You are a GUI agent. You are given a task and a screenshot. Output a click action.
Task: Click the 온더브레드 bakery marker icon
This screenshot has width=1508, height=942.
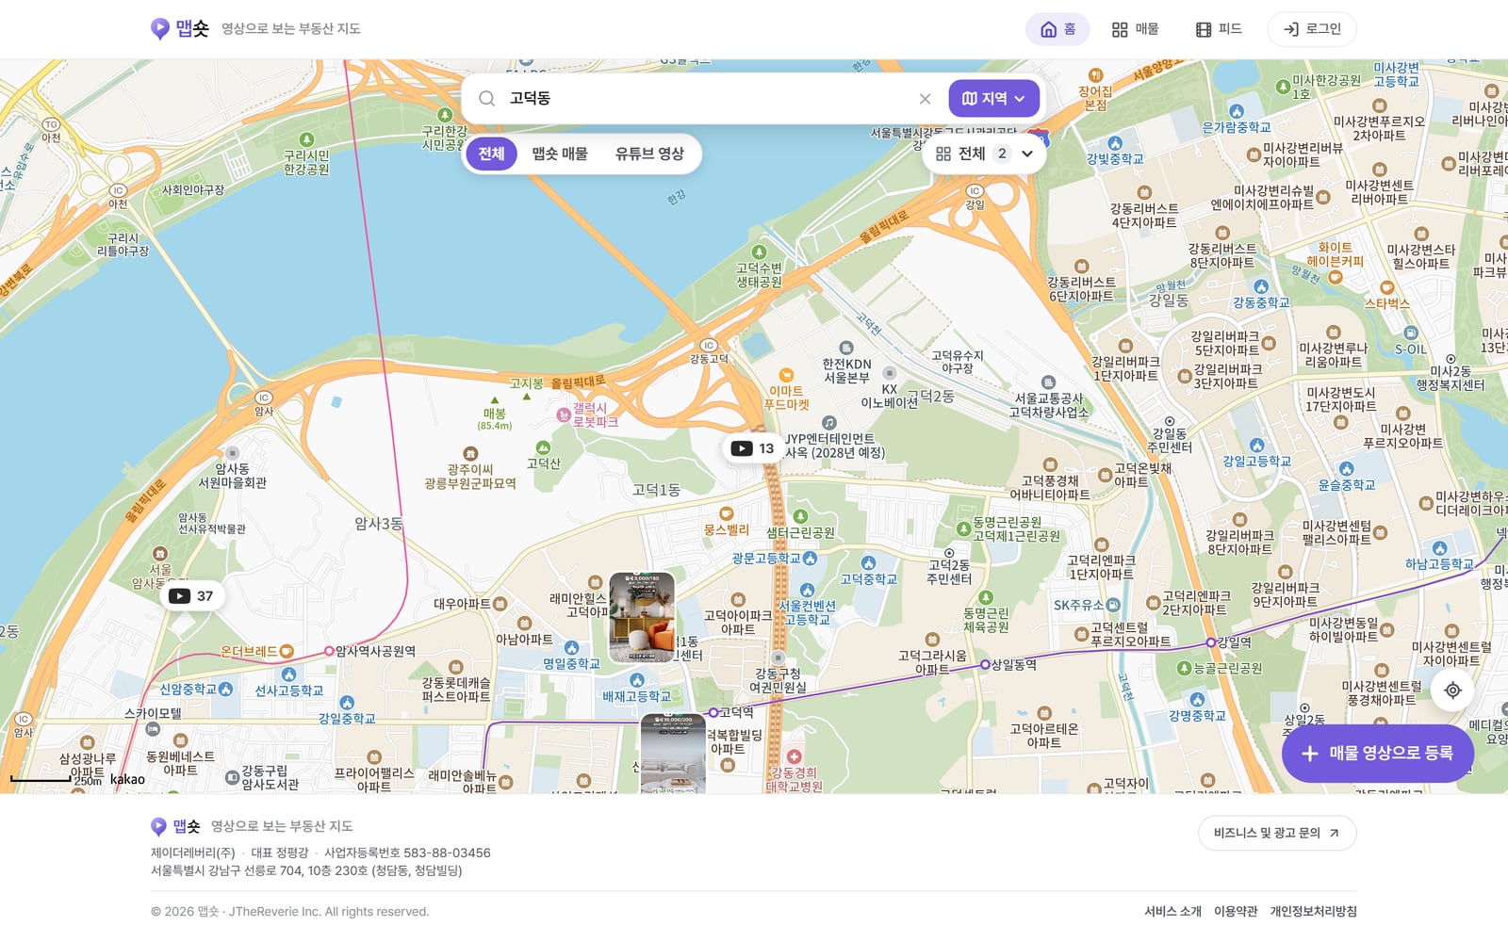287,651
